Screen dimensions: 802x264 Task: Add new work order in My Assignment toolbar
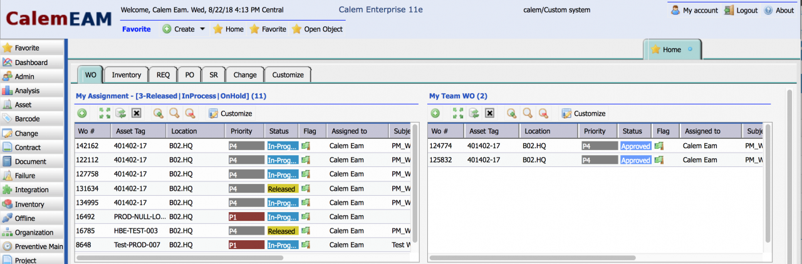click(x=82, y=113)
